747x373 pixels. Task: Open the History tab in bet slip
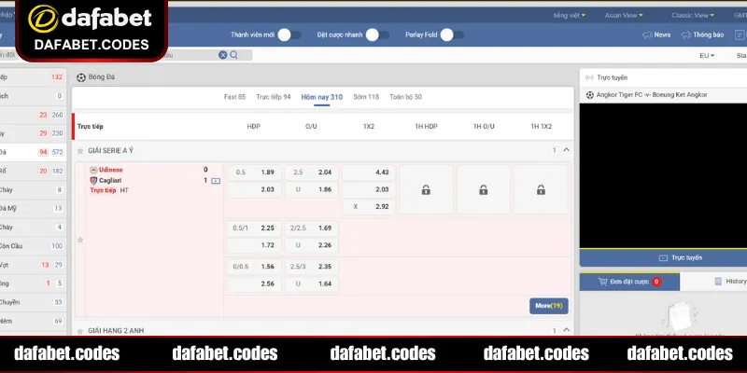coord(729,281)
